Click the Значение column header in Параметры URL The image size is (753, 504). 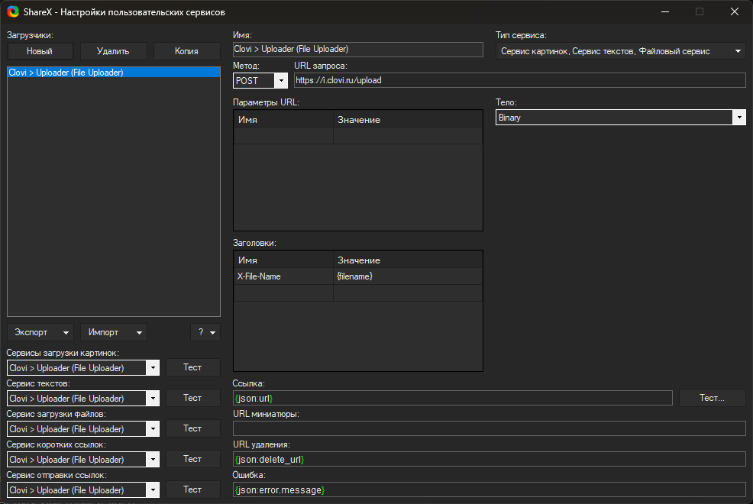click(408, 120)
